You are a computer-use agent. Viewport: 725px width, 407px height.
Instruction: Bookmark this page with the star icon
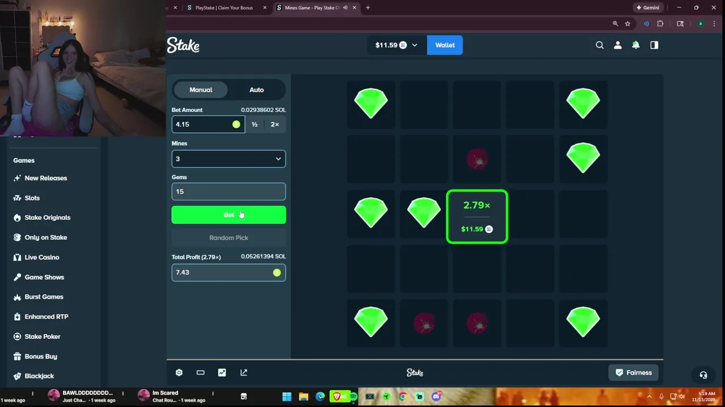point(628,24)
